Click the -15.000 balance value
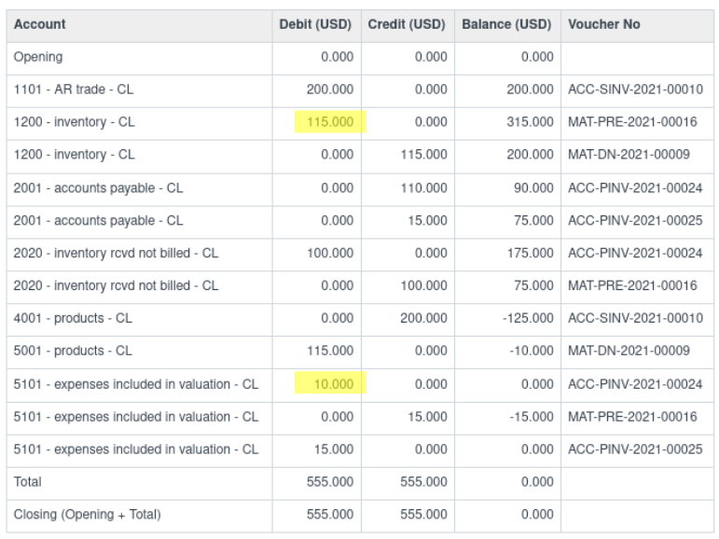Image resolution: width=719 pixels, height=539 pixels. [532, 417]
